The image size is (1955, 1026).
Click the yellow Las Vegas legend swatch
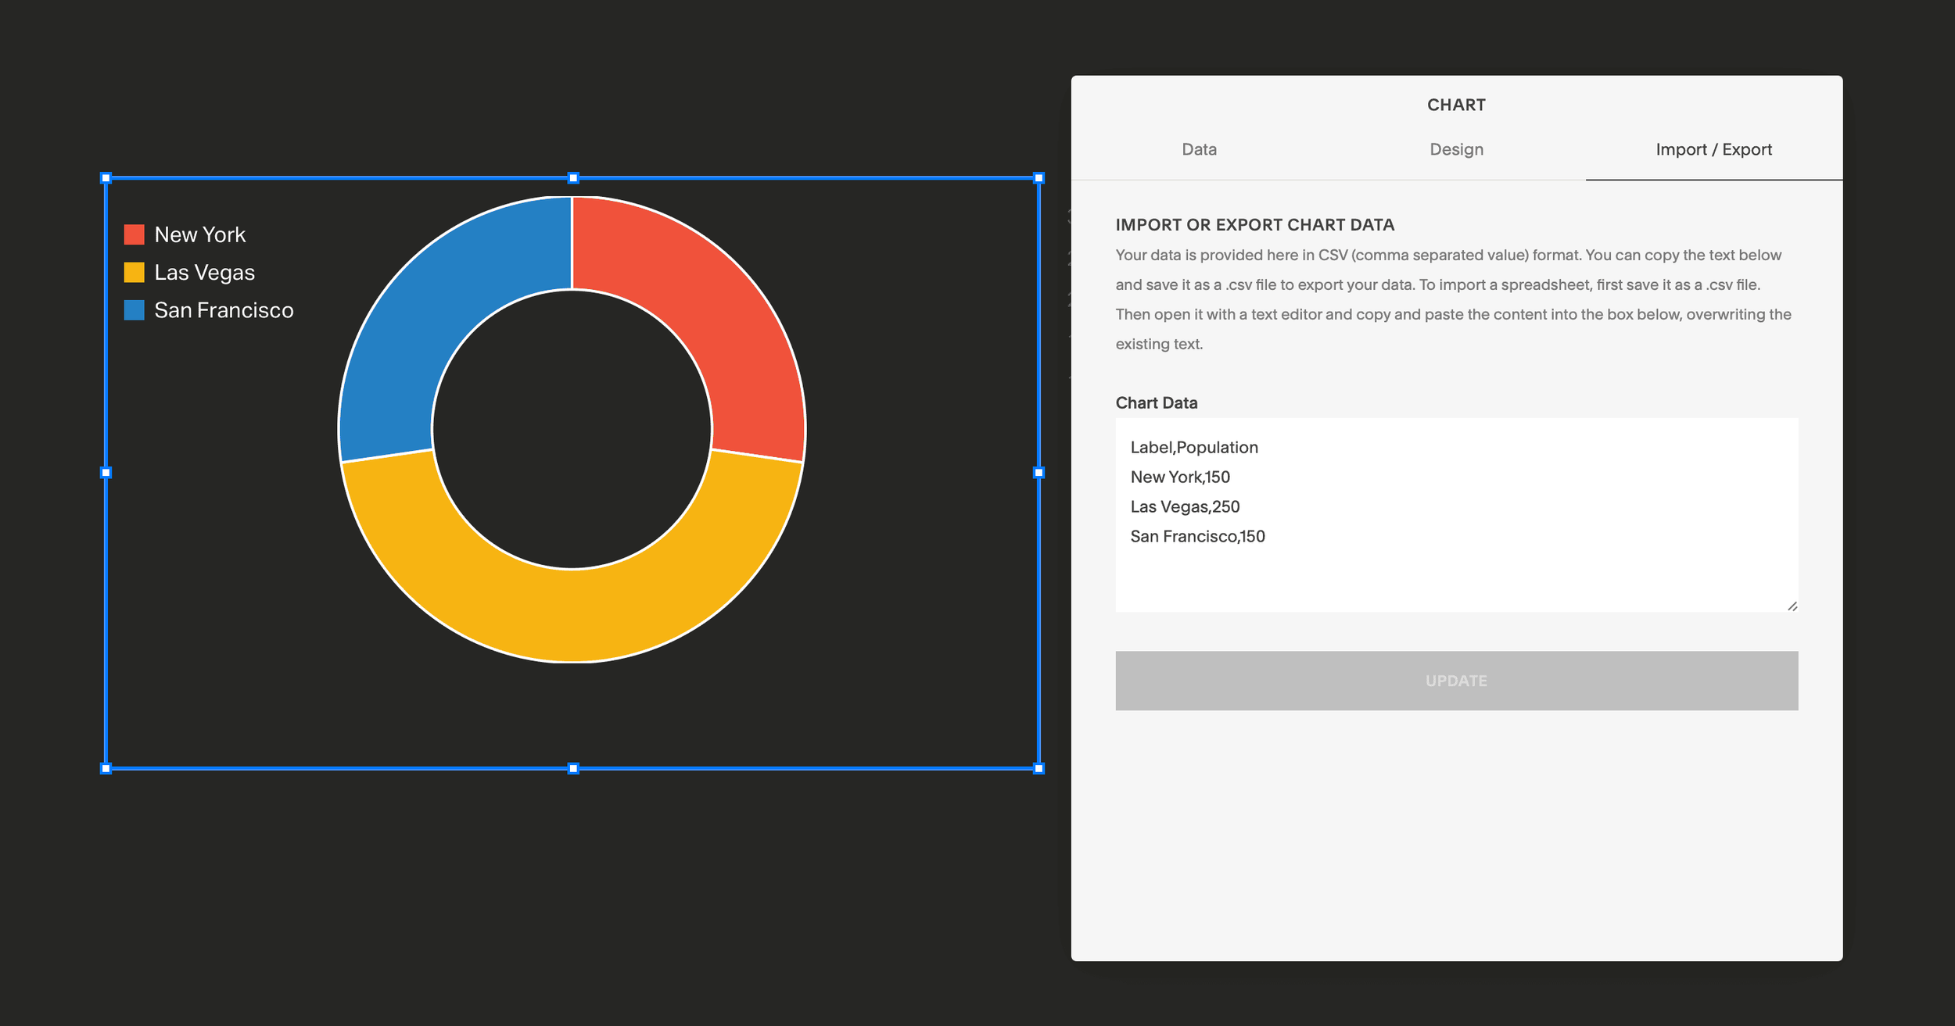tap(135, 272)
